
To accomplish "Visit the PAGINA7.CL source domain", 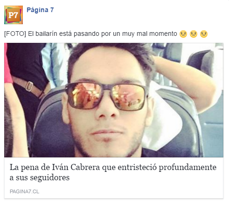I will (24, 191).
